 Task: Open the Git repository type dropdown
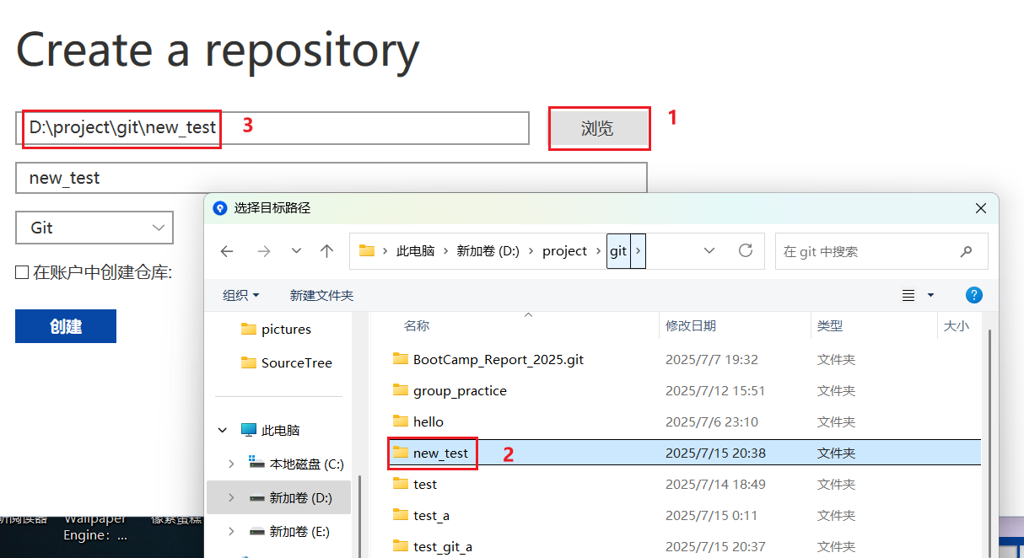tap(94, 228)
